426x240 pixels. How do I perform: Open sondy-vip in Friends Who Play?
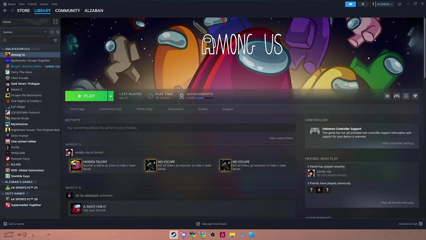tap(323, 172)
